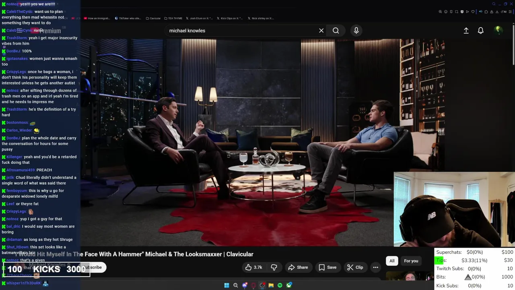515x290 pixels.
Task: Click the browser zoom magnifier toolbar icon
Action: (440, 12)
